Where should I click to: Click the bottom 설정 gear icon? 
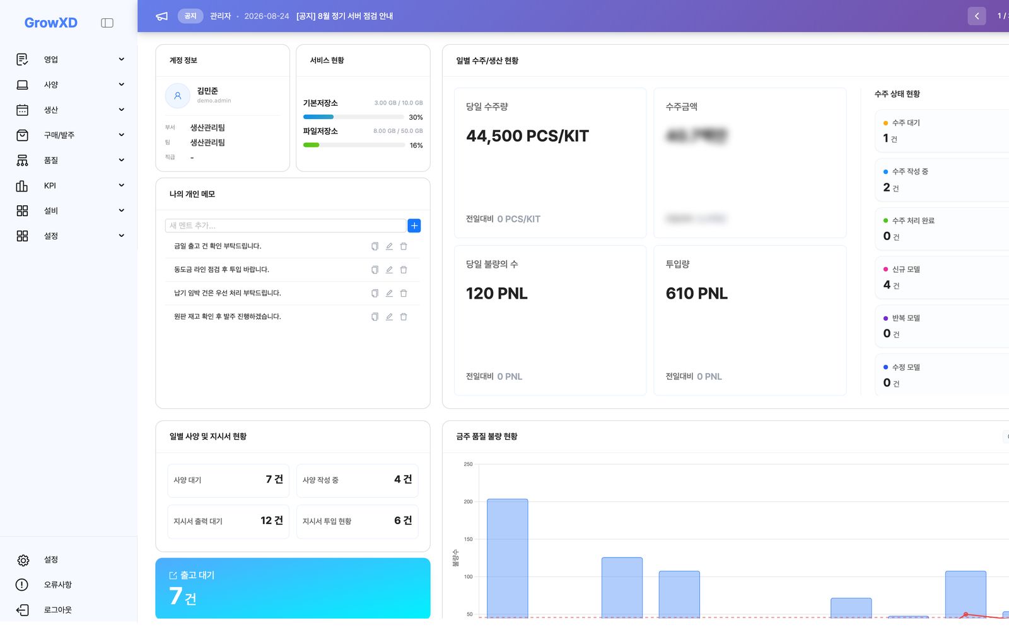pyautogui.click(x=23, y=560)
